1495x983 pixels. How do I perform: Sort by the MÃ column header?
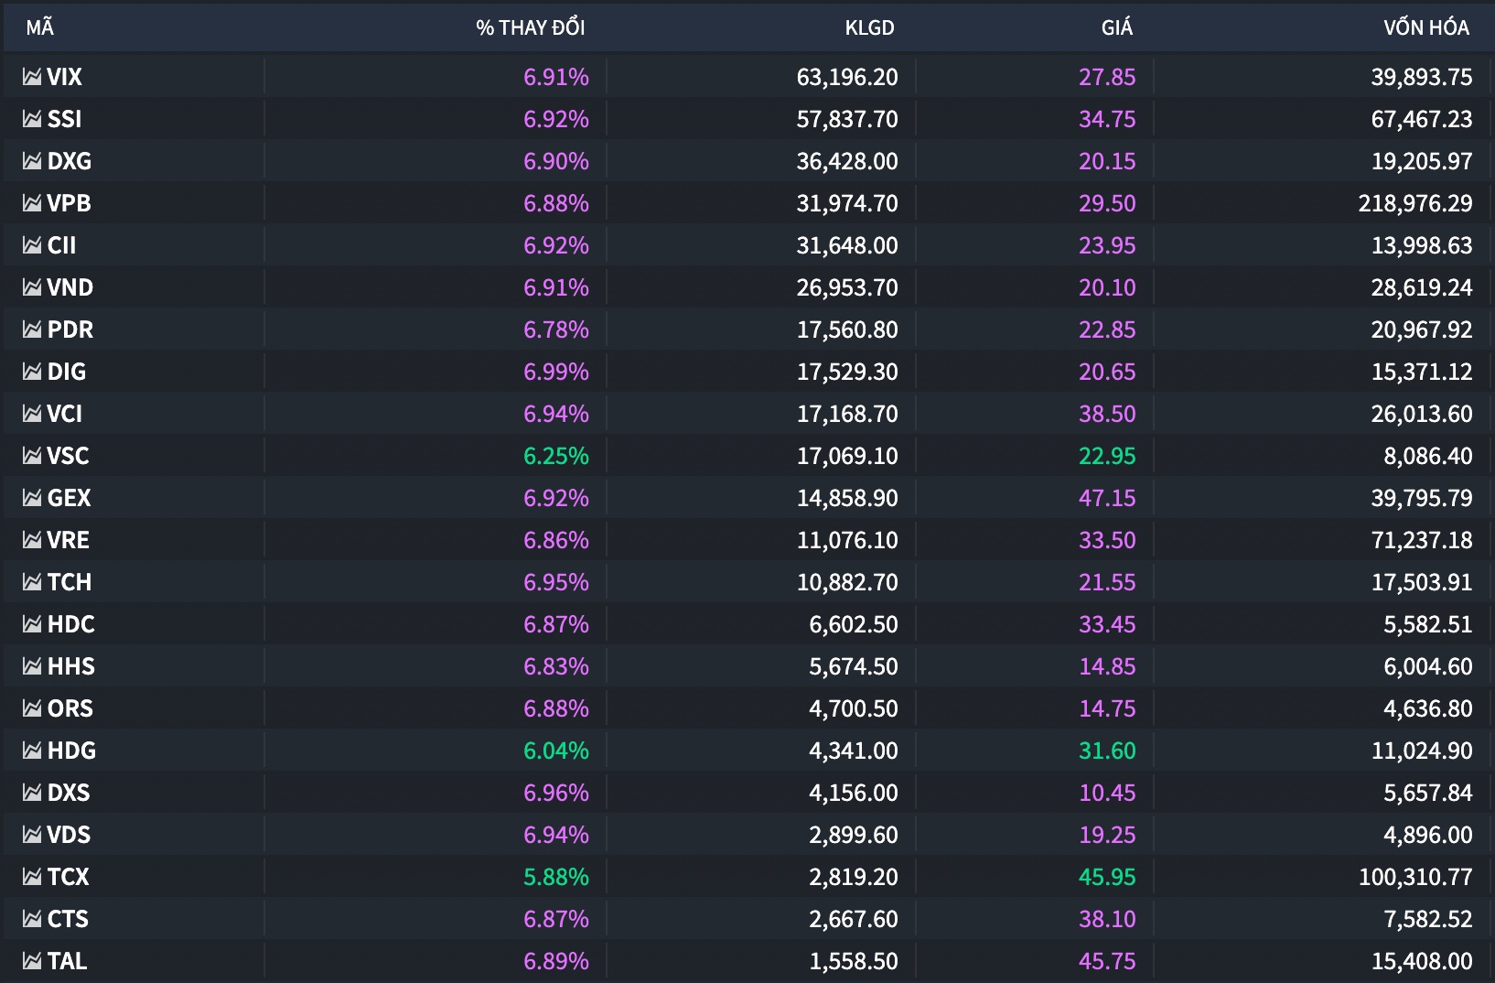[x=39, y=27]
